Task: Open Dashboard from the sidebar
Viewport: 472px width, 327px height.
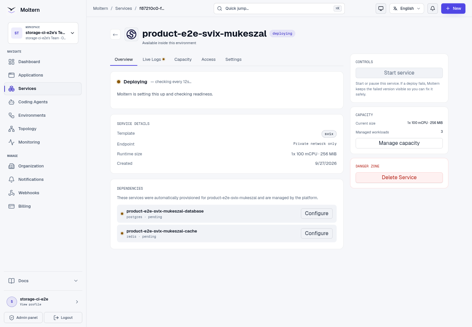Action: tap(43, 62)
